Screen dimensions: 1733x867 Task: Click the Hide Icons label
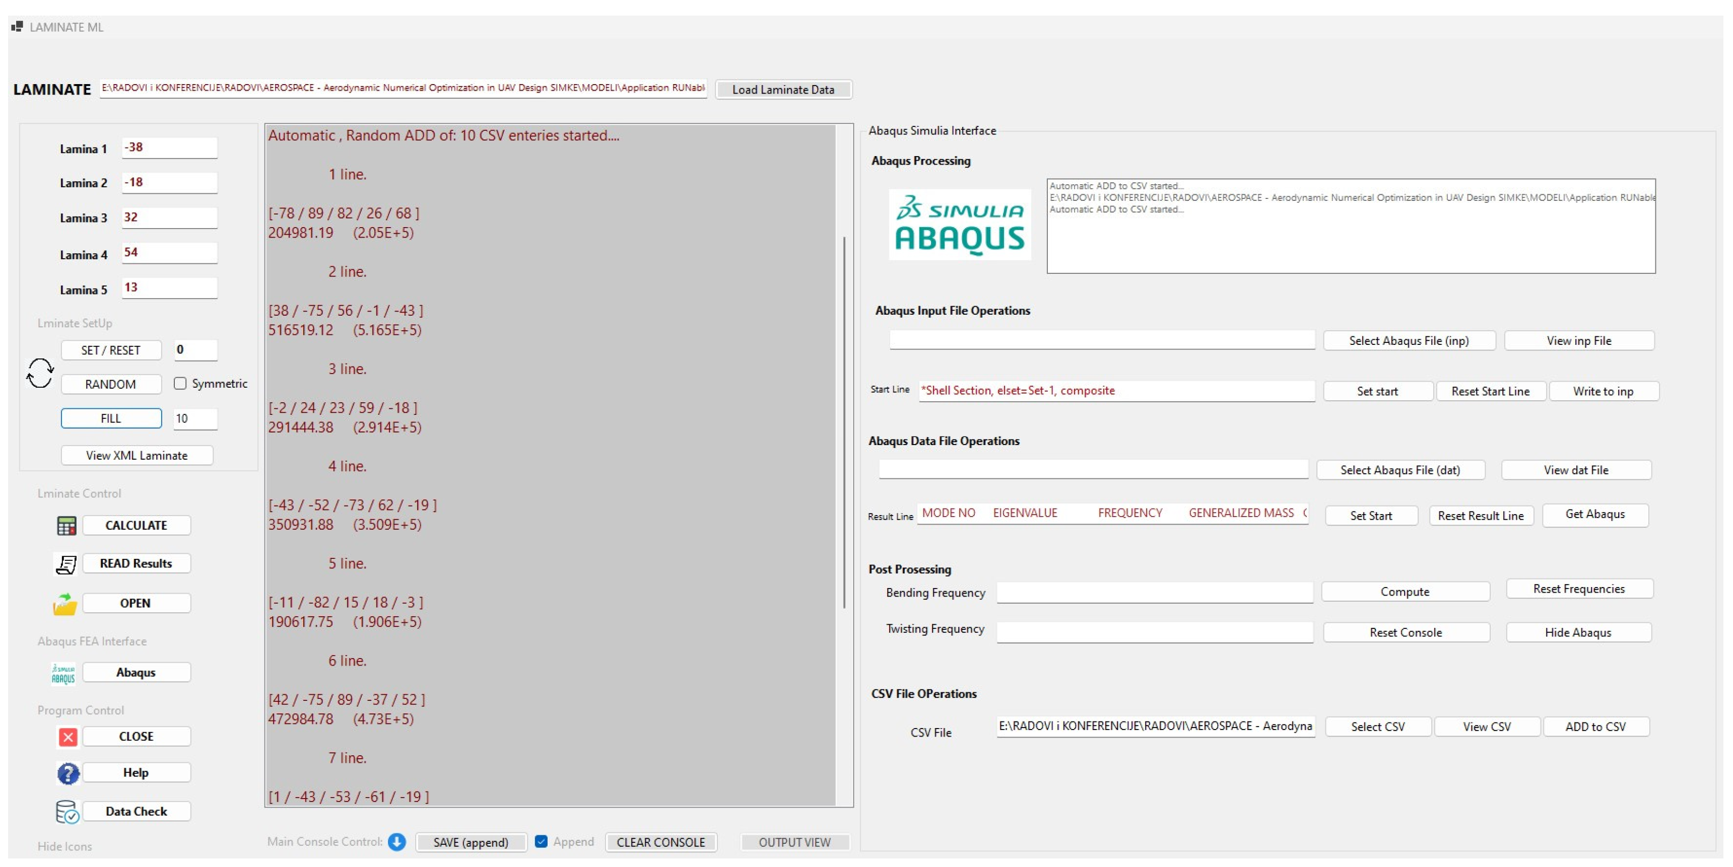pos(64,846)
